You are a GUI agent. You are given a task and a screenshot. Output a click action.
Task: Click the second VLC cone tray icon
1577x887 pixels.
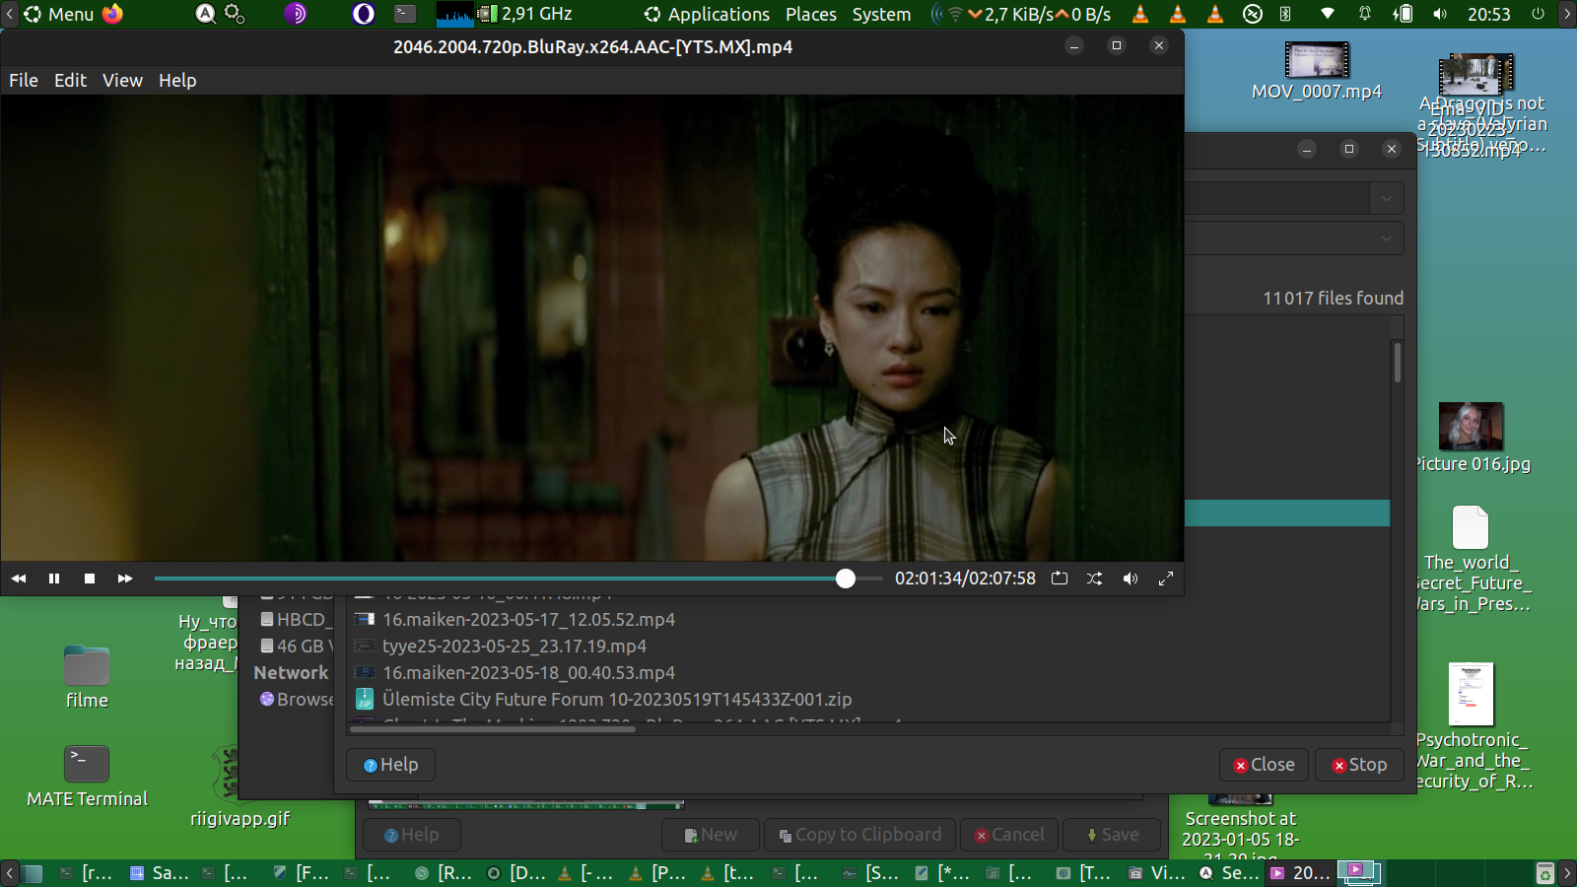[1178, 14]
